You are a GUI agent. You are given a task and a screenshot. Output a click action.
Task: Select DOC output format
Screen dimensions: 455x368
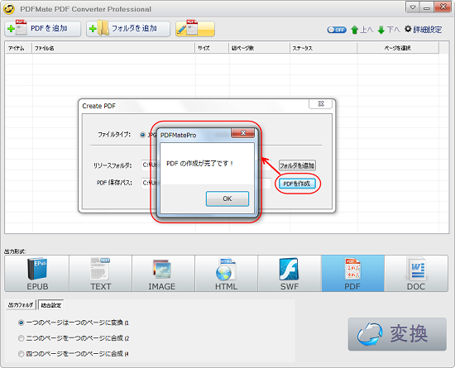tap(416, 274)
